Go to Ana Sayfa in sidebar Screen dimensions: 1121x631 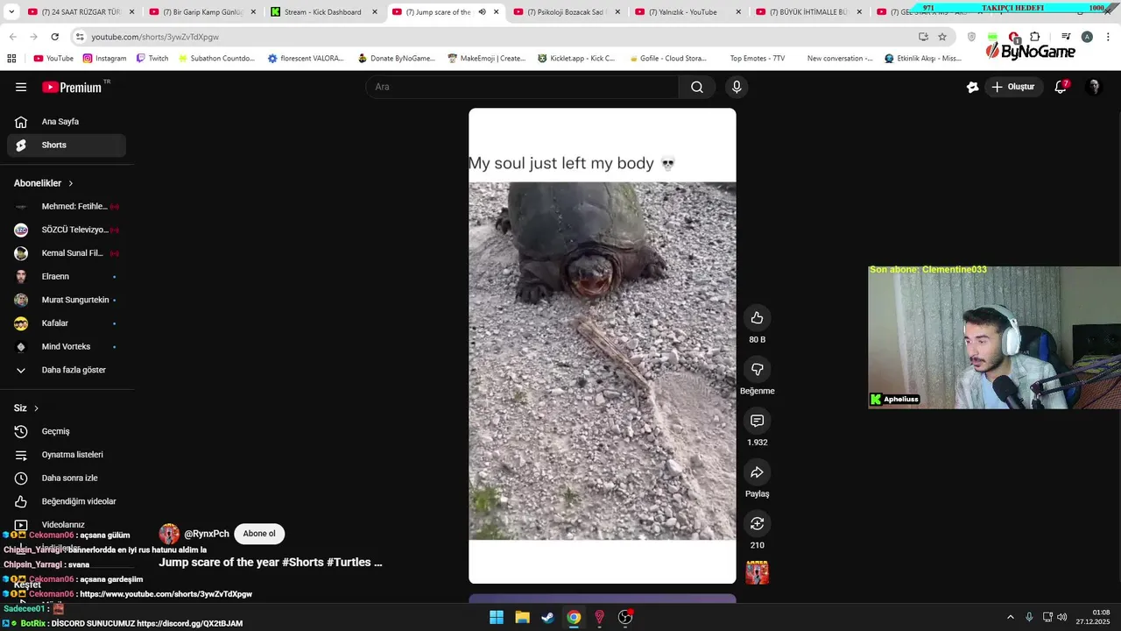pos(67,122)
